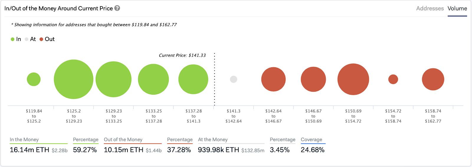The width and height of the screenshot is (472, 167).
Task: Click the Coverage 24.68% statistic
Action: coord(312,150)
